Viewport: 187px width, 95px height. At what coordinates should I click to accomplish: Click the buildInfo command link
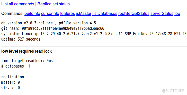32,14
